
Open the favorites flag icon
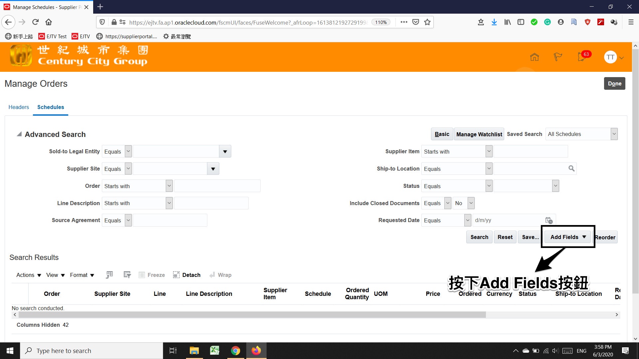pos(558,57)
